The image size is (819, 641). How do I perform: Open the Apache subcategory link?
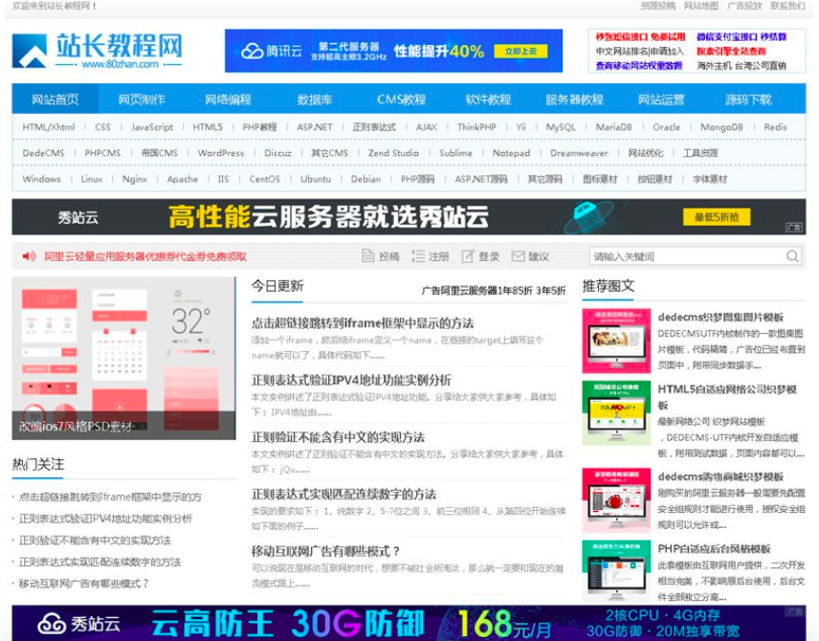(183, 179)
